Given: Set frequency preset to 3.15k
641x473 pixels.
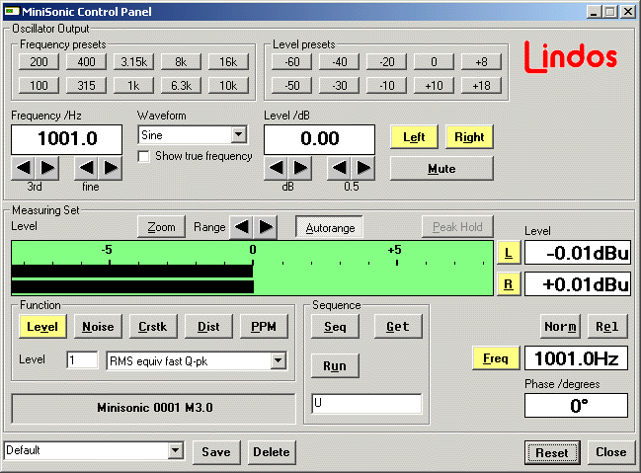Looking at the screenshot, I should coord(133,62).
